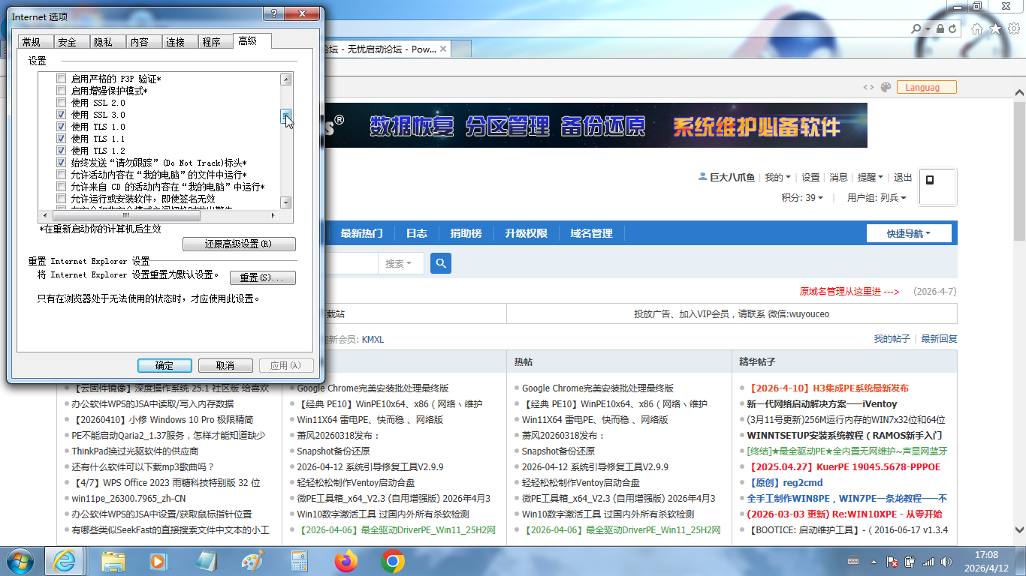Expand the 快捷导航 dropdown
Image resolution: width=1026 pixels, height=576 pixels.
click(x=908, y=233)
